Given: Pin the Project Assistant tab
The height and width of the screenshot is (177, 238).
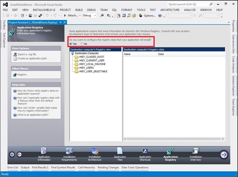Looking at the screenshot, I should click(x=60, y=22).
